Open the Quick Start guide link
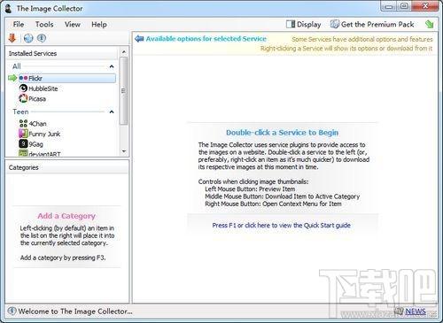Image resolution: width=443 pixels, height=323 pixels. (281, 226)
